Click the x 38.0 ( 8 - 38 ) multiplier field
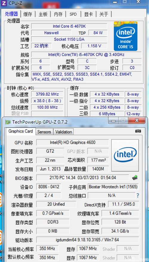 click(x=47, y=101)
